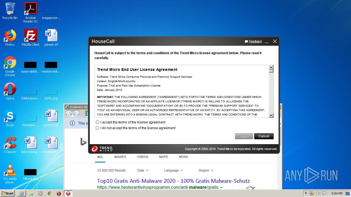This screenshot has width=351, height=197.
Task: Launch Firefox from the desktop
Action: 10,38
